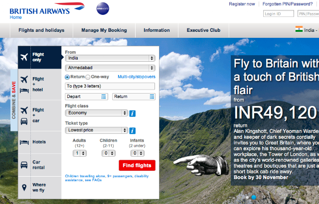Switch to the Where we fly tab
This screenshot has width=319, height=204.
(x=40, y=188)
